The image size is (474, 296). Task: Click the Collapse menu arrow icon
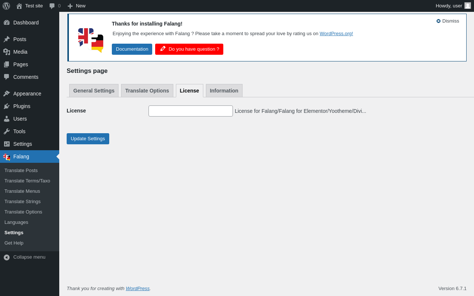7,257
